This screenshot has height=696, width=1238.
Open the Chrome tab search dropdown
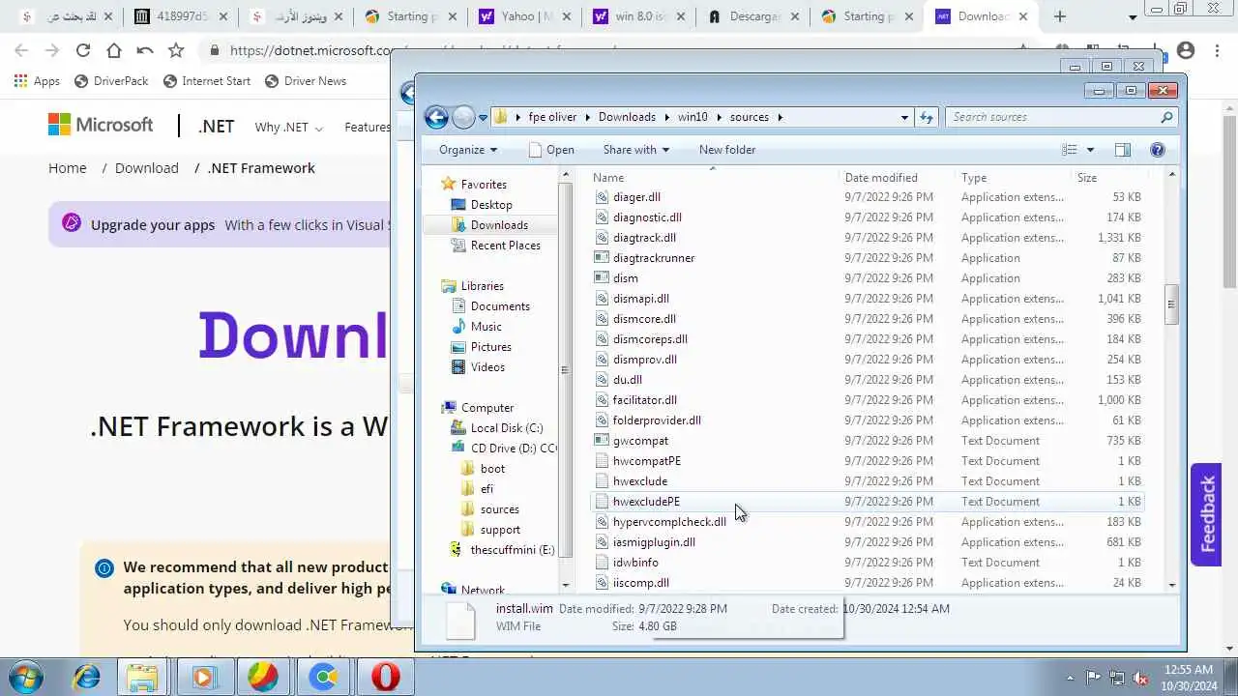1133,17
